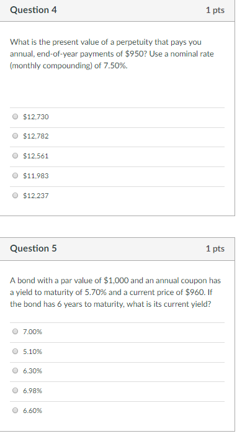237x436 pixels.
Task: Click the $12,782 answer label text
Action: (x=36, y=136)
